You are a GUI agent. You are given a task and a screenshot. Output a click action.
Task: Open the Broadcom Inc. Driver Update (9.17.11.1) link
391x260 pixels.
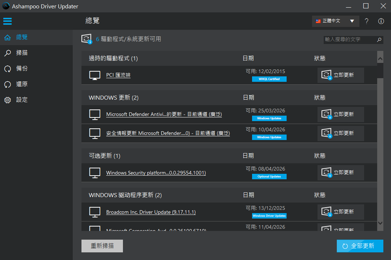click(x=151, y=212)
